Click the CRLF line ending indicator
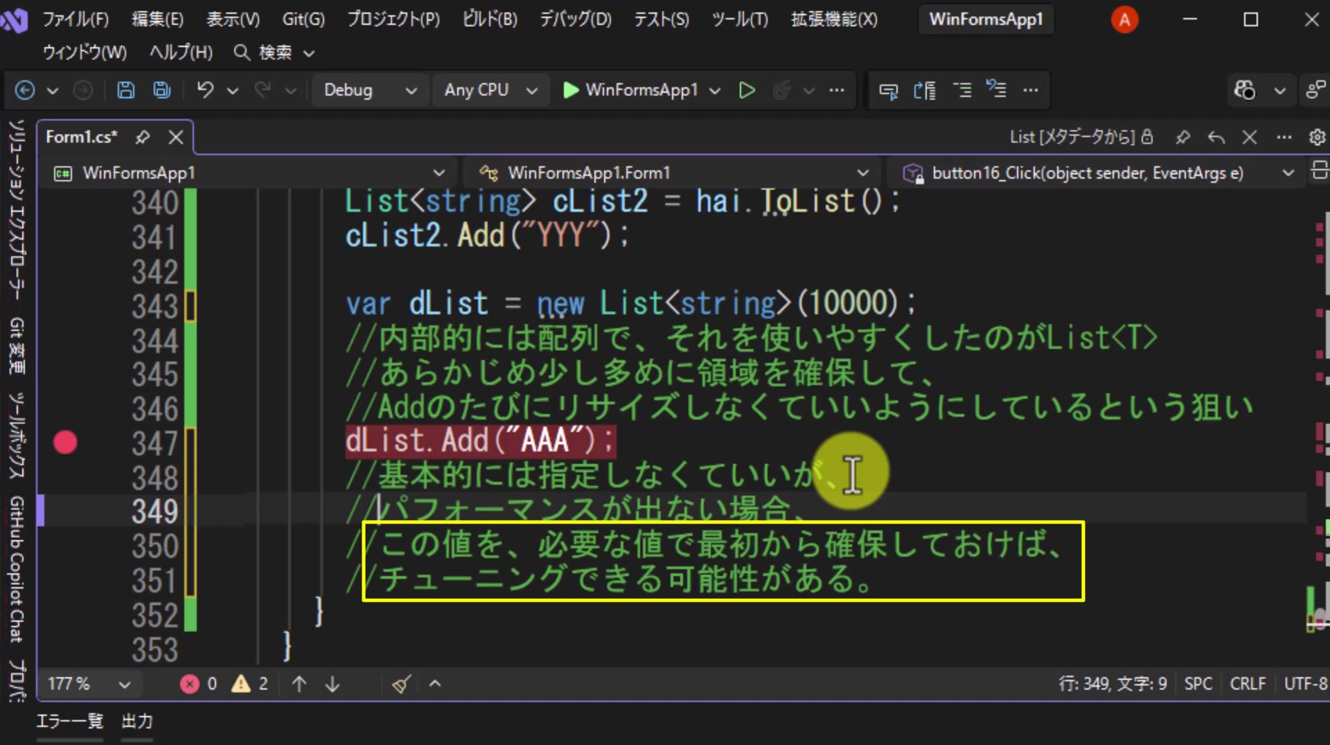This screenshot has width=1330, height=745. [1248, 684]
